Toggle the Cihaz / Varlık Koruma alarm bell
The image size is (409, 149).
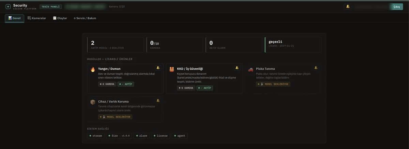tap(158, 100)
